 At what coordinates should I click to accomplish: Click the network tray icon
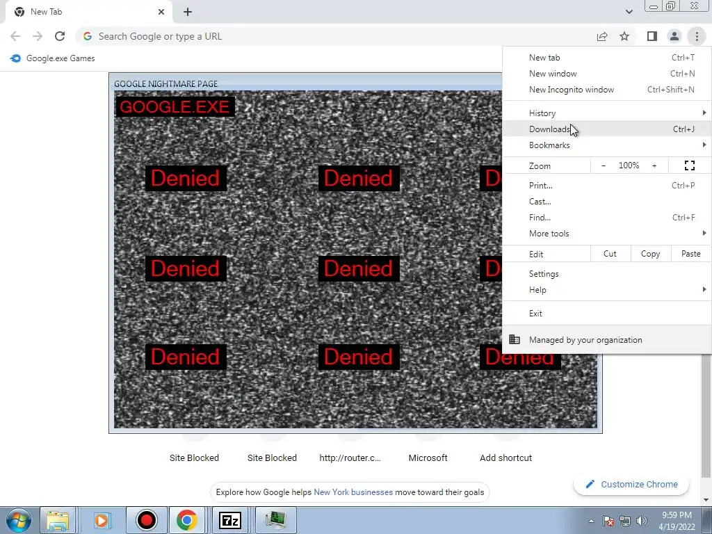(625, 521)
